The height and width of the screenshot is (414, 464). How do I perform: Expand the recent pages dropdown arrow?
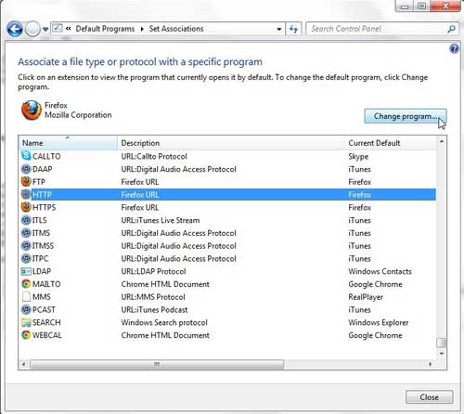click(45, 30)
